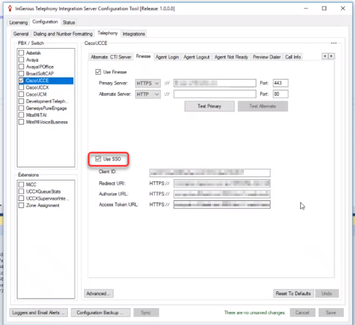Open the Alternate Server protocol dropdown
This screenshot has width=355, height=325.
148,94
